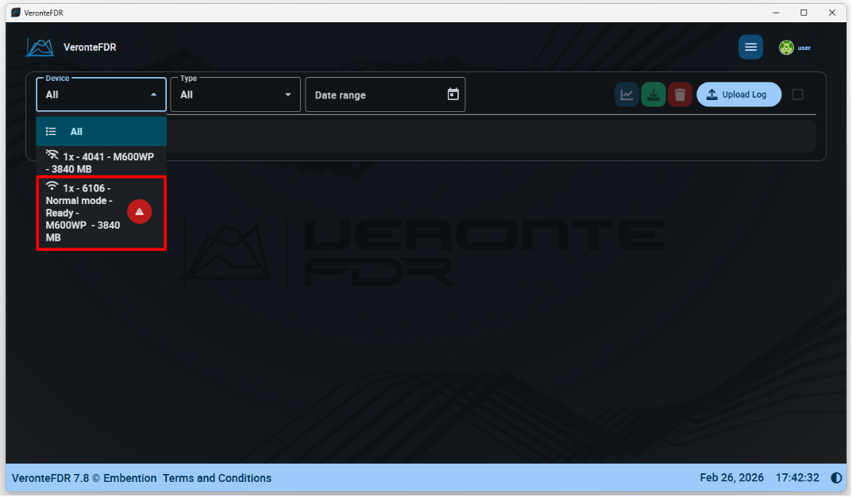Open the Terms and Conditions link
Viewport: 852px width, 497px height.
217,478
